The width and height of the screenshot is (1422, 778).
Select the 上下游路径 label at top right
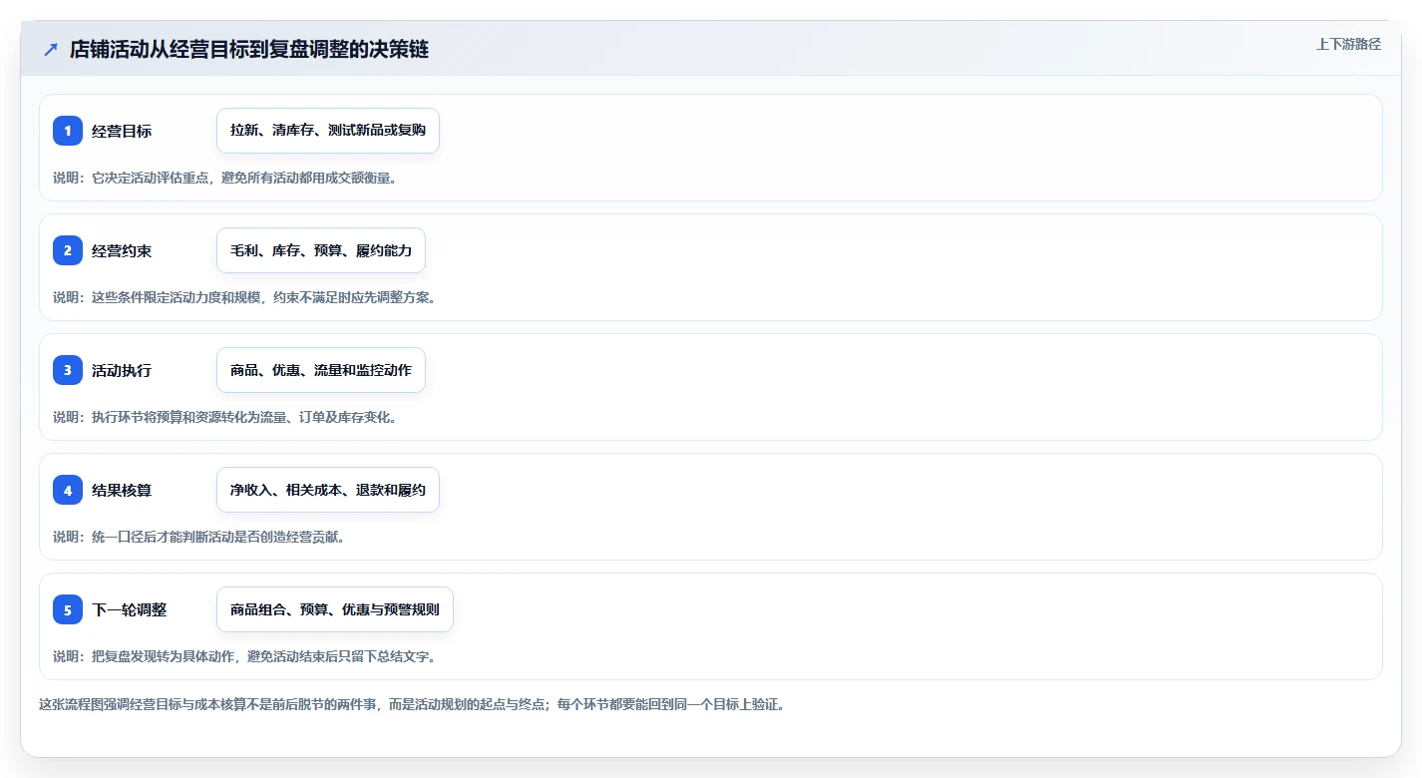1348,44
